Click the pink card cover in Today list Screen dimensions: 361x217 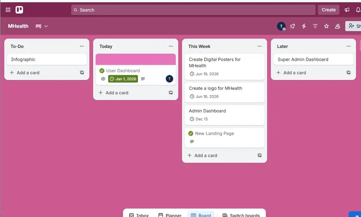click(x=135, y=59)
